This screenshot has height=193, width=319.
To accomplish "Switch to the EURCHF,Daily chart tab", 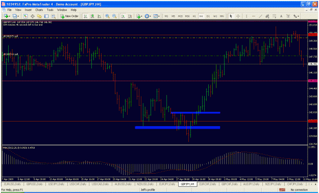I will tap(208, 184).
